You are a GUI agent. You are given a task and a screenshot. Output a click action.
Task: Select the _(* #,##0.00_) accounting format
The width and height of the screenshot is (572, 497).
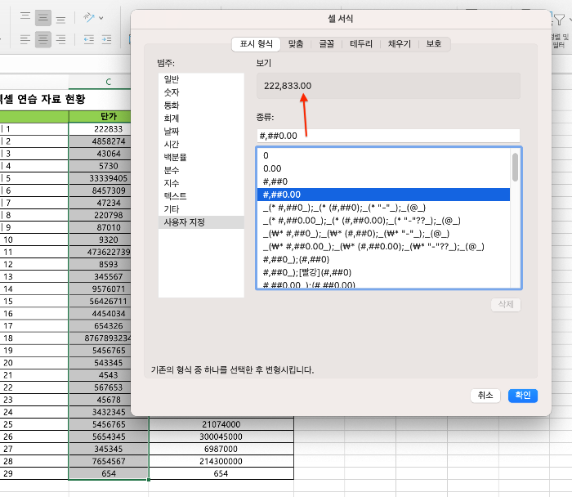pyautogui.click(x=383, y=221)
